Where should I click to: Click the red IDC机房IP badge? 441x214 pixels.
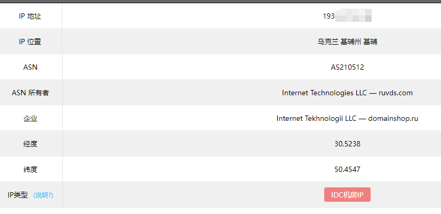pyautogui.click(x=347, y=195)
